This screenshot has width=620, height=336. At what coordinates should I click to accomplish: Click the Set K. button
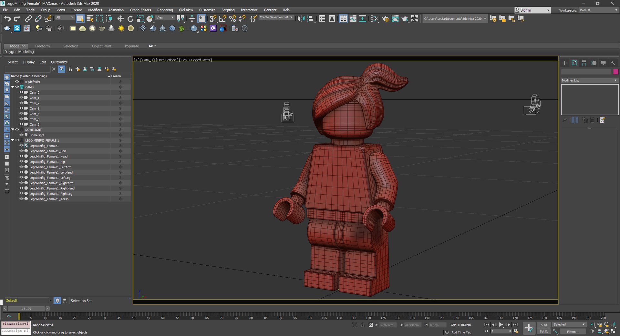click(544, 331)
